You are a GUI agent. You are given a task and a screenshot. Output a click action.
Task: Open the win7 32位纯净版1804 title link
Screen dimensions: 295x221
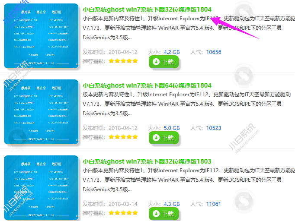pyautogui.click(x=147, y=9)
